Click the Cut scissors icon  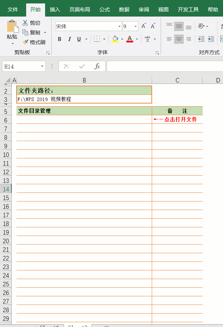(25, 23)
